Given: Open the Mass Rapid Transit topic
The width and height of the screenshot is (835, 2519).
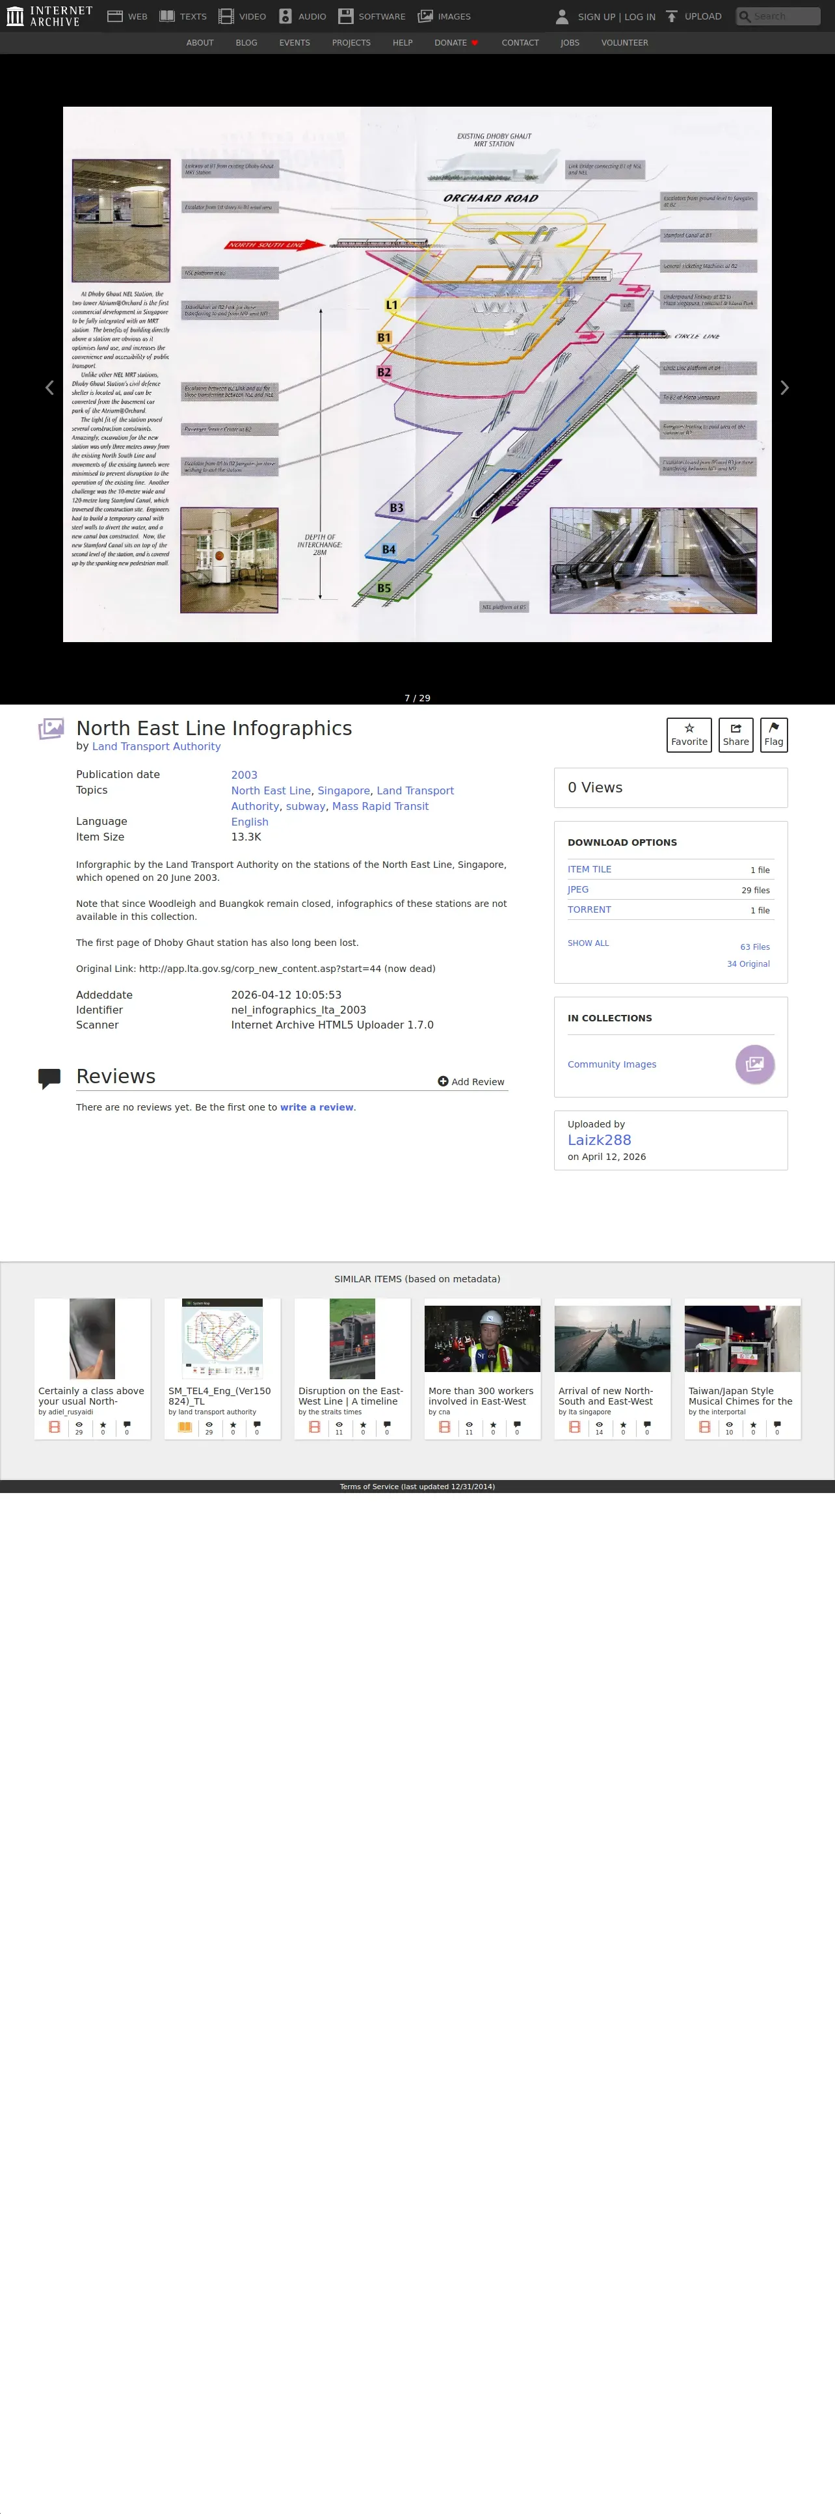Looking at the screenshot, I should (380, 807).
